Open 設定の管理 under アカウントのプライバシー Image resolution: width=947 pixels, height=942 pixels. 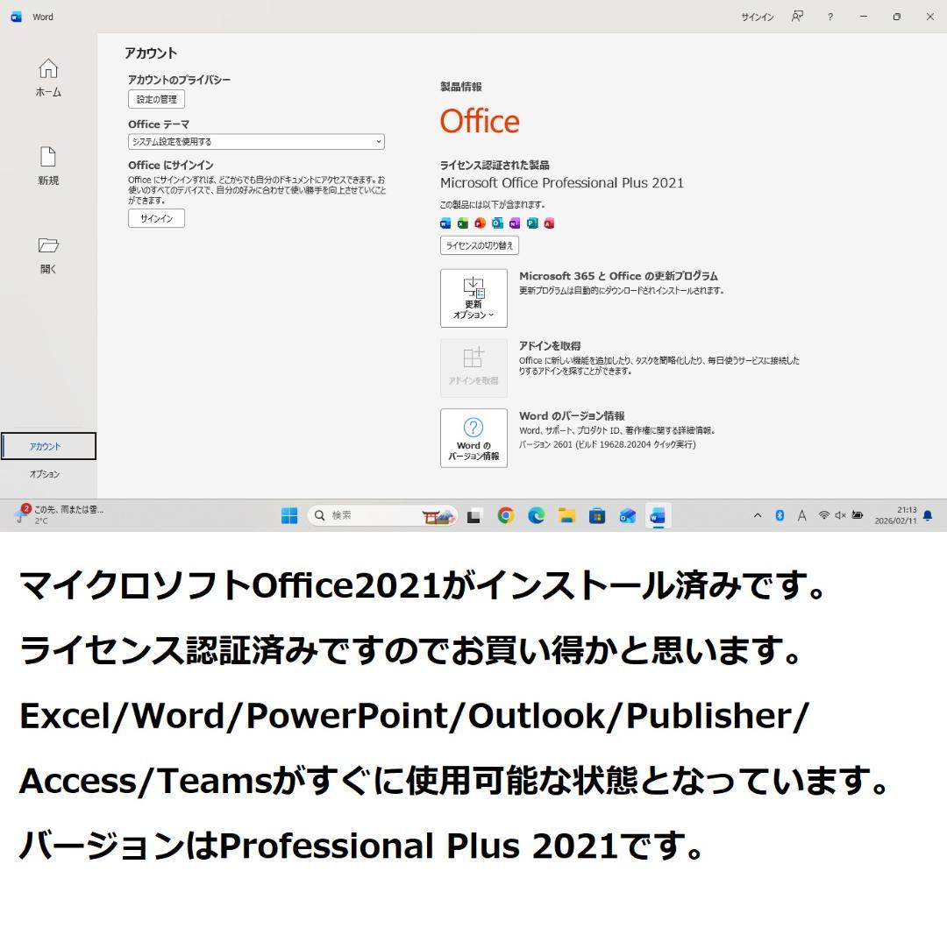(x=157, y=99)
